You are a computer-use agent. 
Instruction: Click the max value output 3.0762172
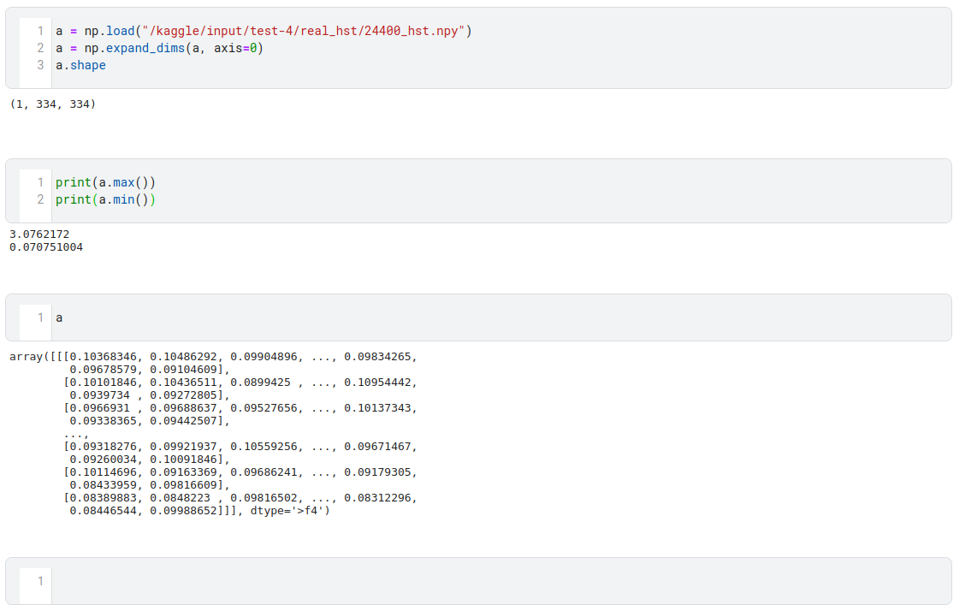39,234
